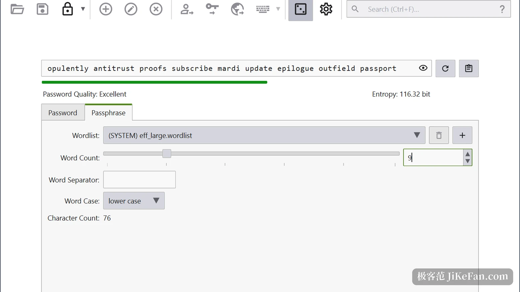
Task: Regenerate the passphrase with refresh button
Action: point(445,68)
